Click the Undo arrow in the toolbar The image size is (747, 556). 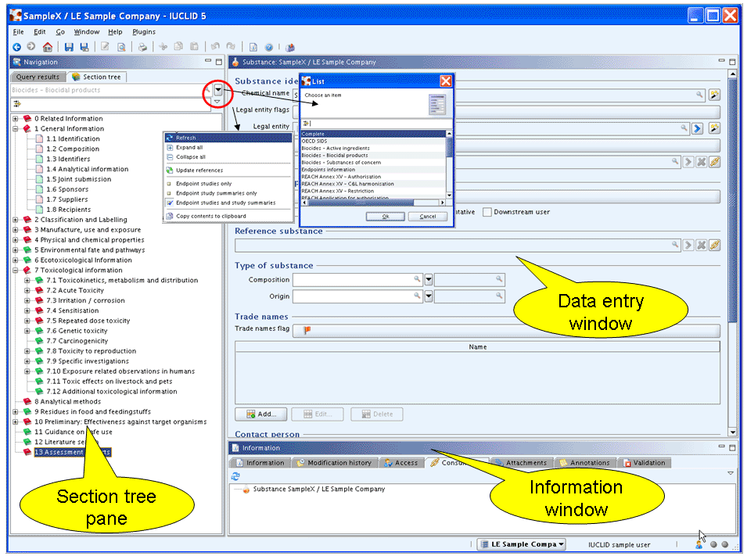coord(215,47)
